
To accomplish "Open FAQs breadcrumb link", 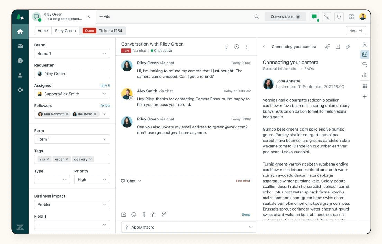I will point(309,69).
